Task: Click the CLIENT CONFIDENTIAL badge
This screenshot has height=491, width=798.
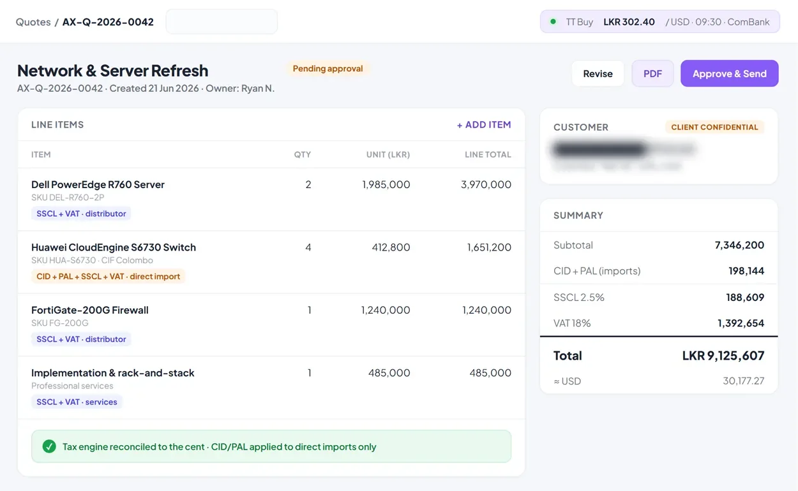Action: click(x=714, y=127)
